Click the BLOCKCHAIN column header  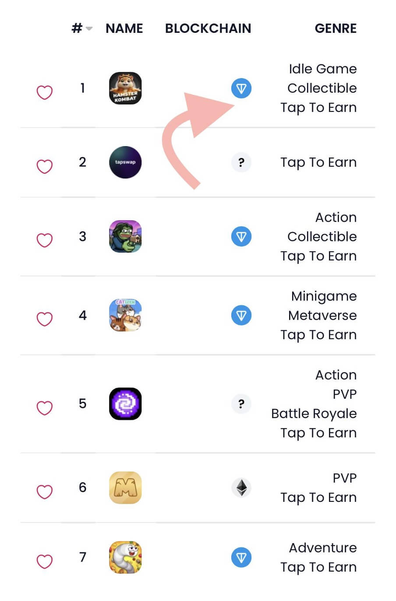(208, 29)
